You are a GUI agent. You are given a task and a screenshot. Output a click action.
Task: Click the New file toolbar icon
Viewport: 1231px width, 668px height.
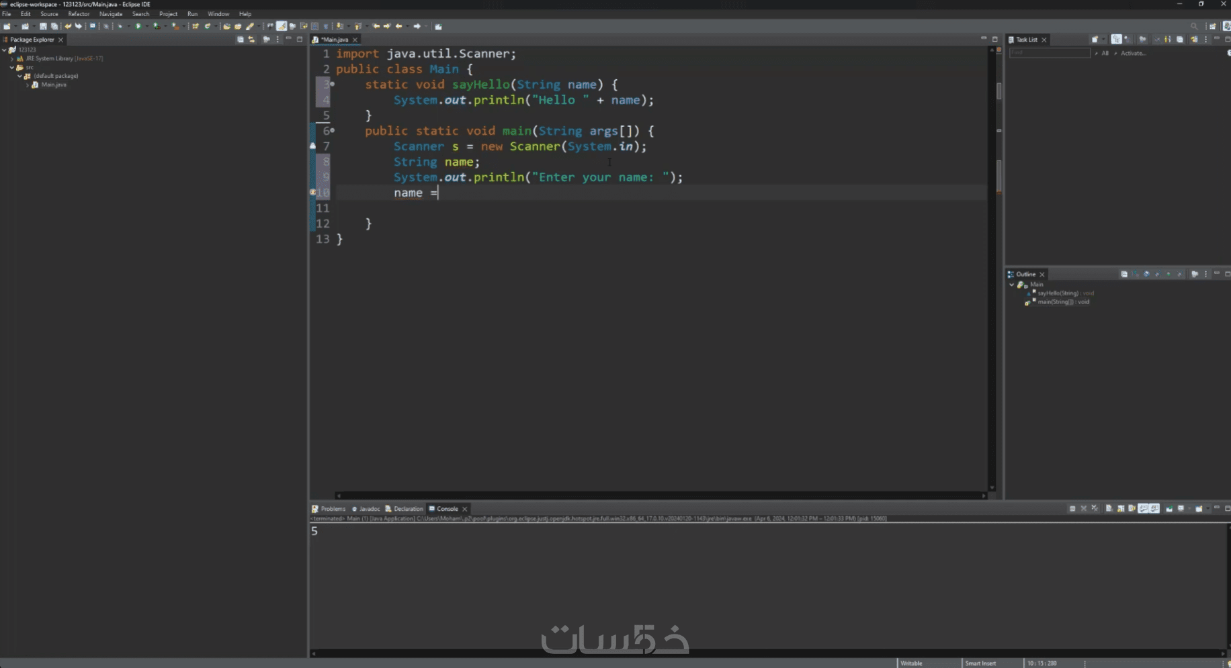tap(7, 26)
